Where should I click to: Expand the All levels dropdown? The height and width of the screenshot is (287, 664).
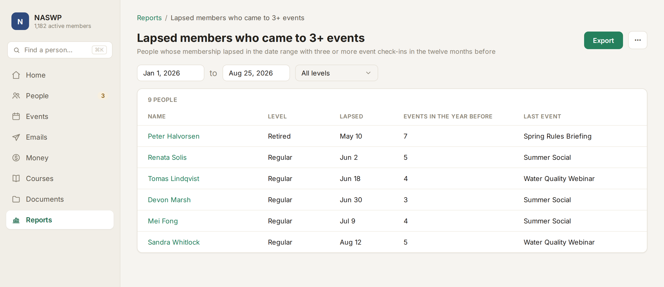(x=336, y=73)
